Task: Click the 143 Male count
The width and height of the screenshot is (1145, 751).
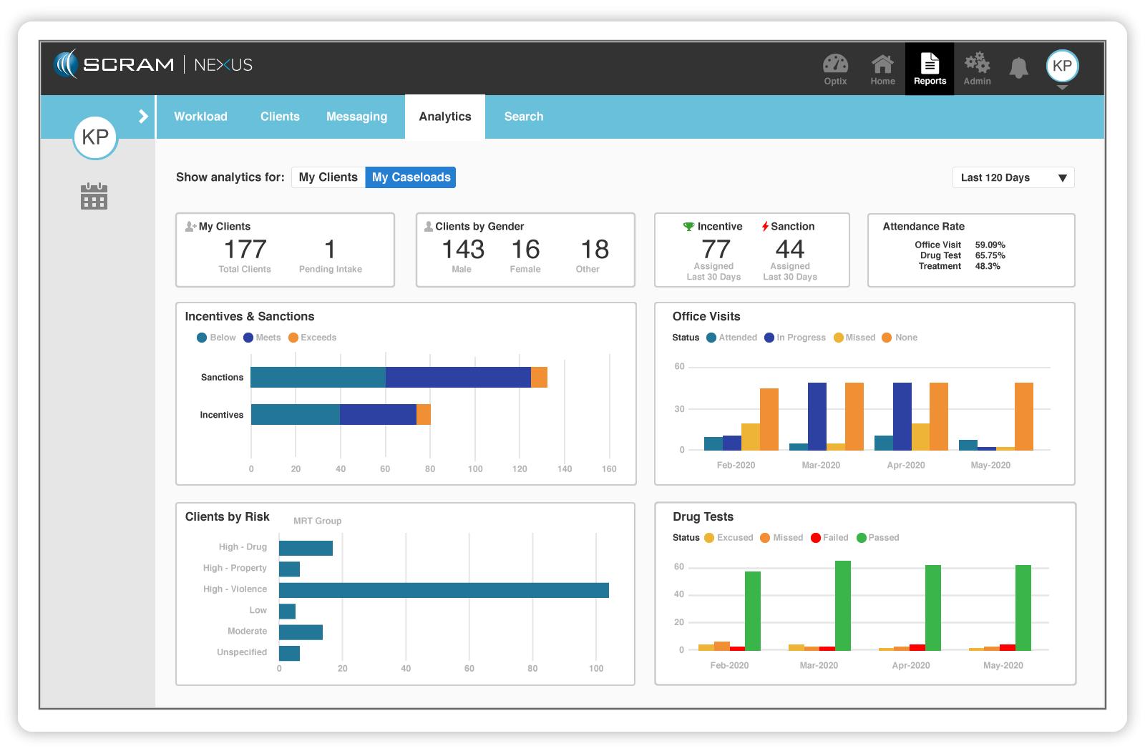Action: point(463,250)
